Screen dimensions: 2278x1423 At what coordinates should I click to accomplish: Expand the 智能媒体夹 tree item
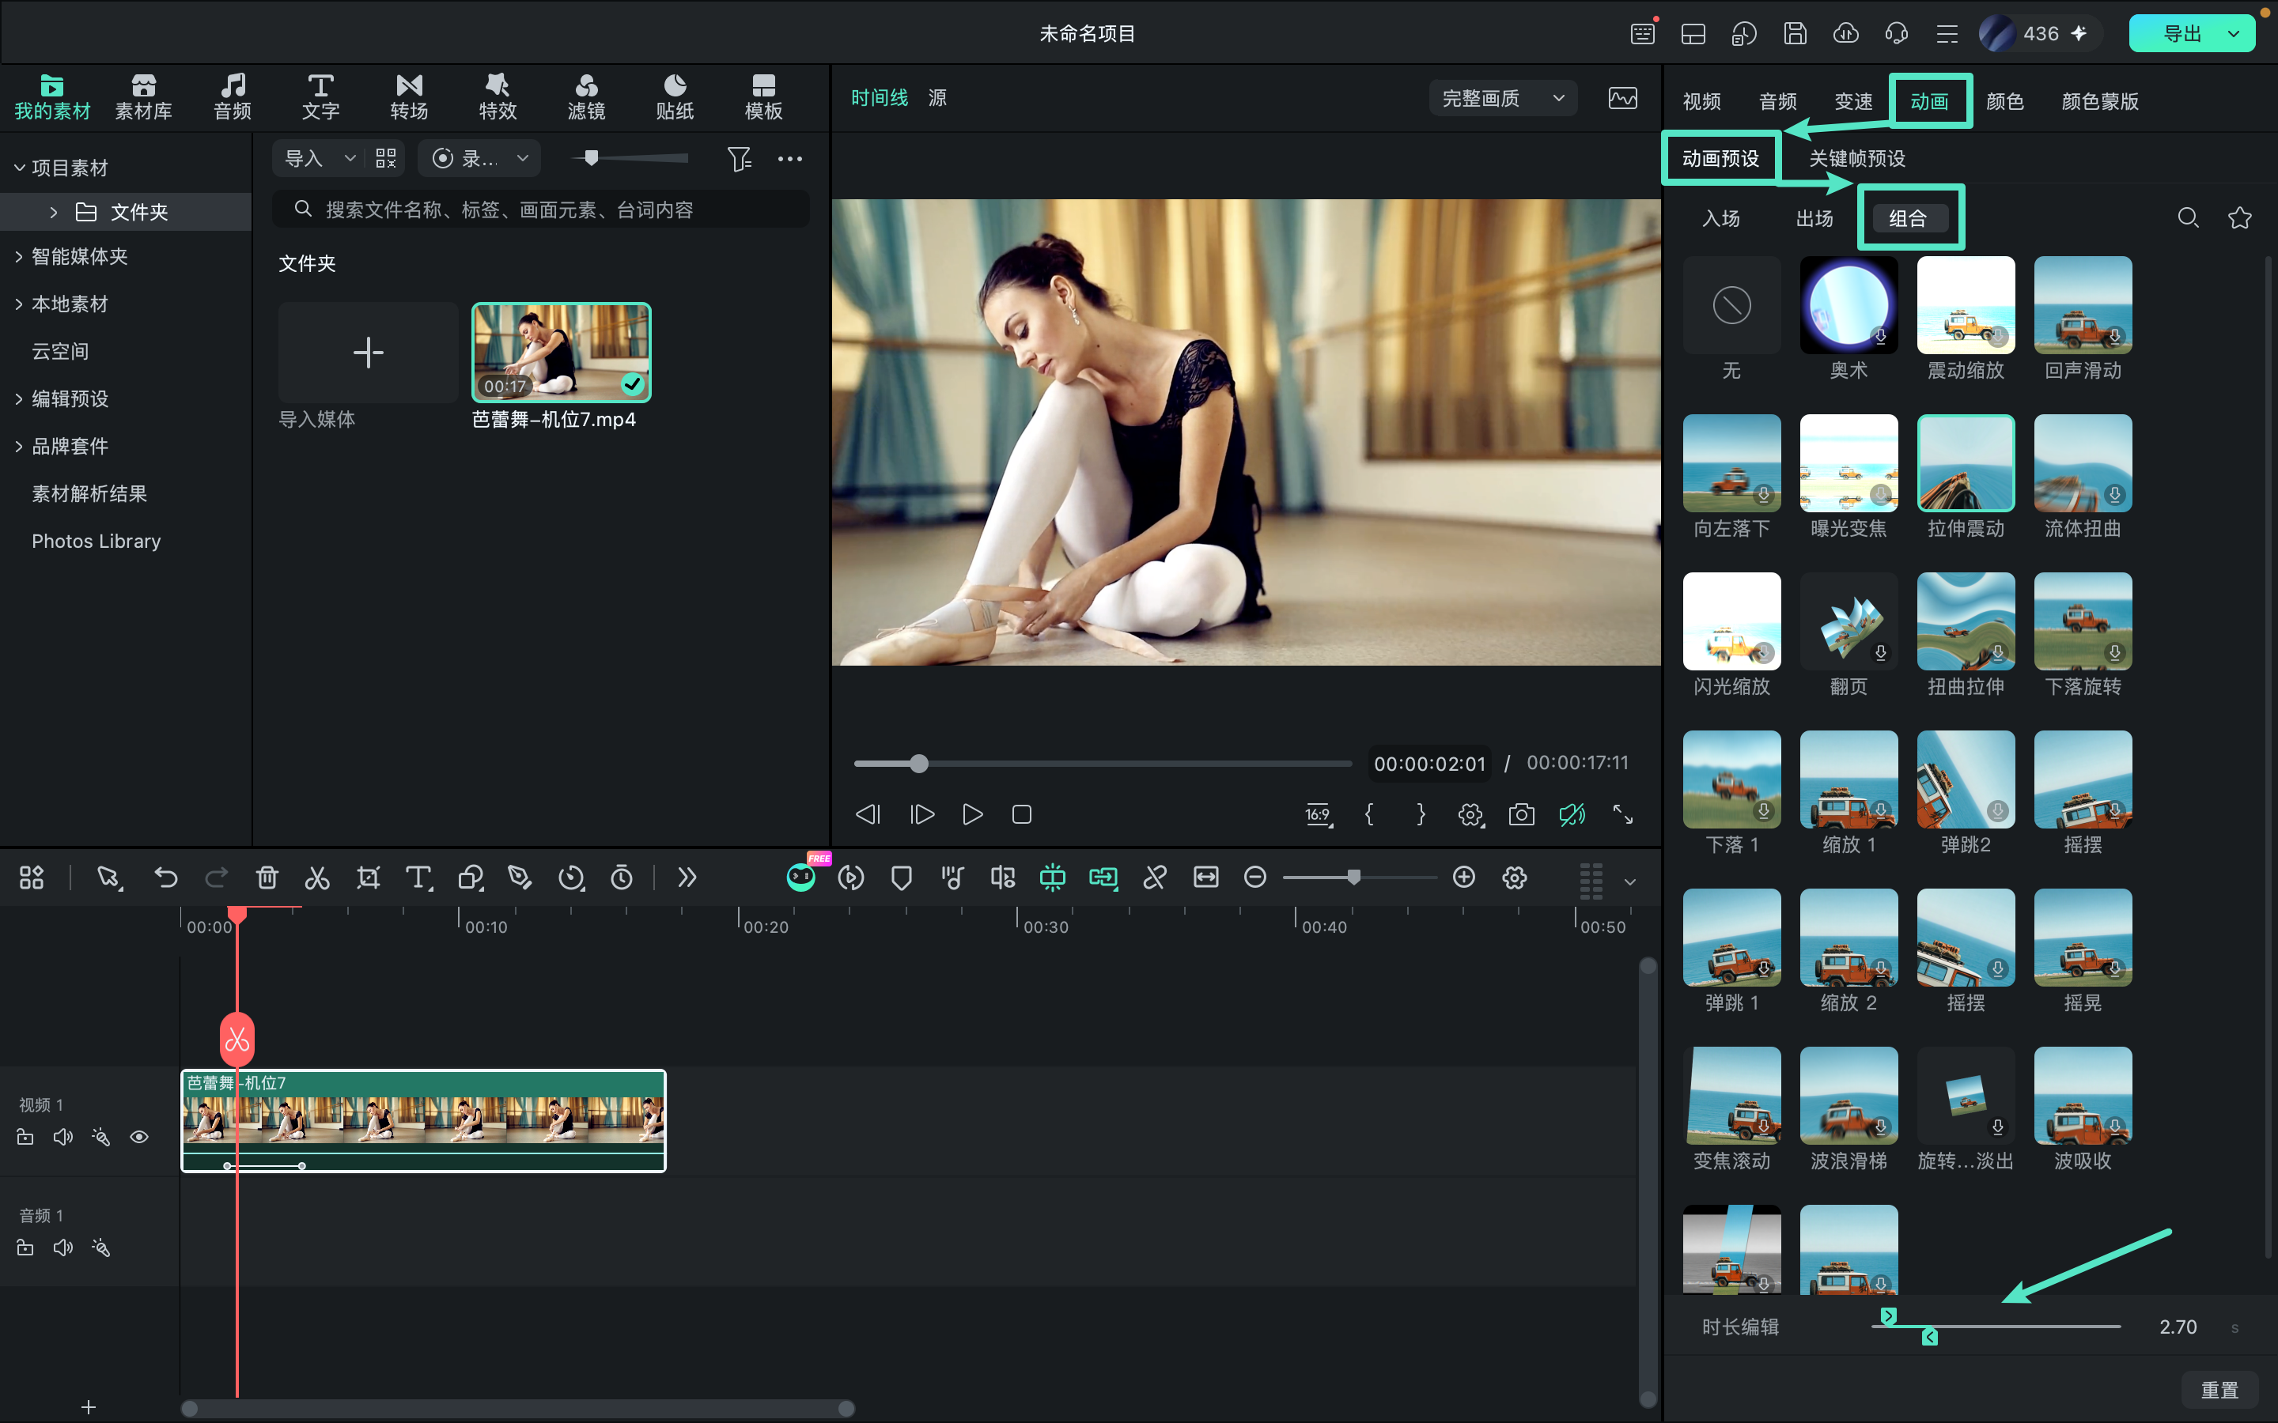coord(19,256)
